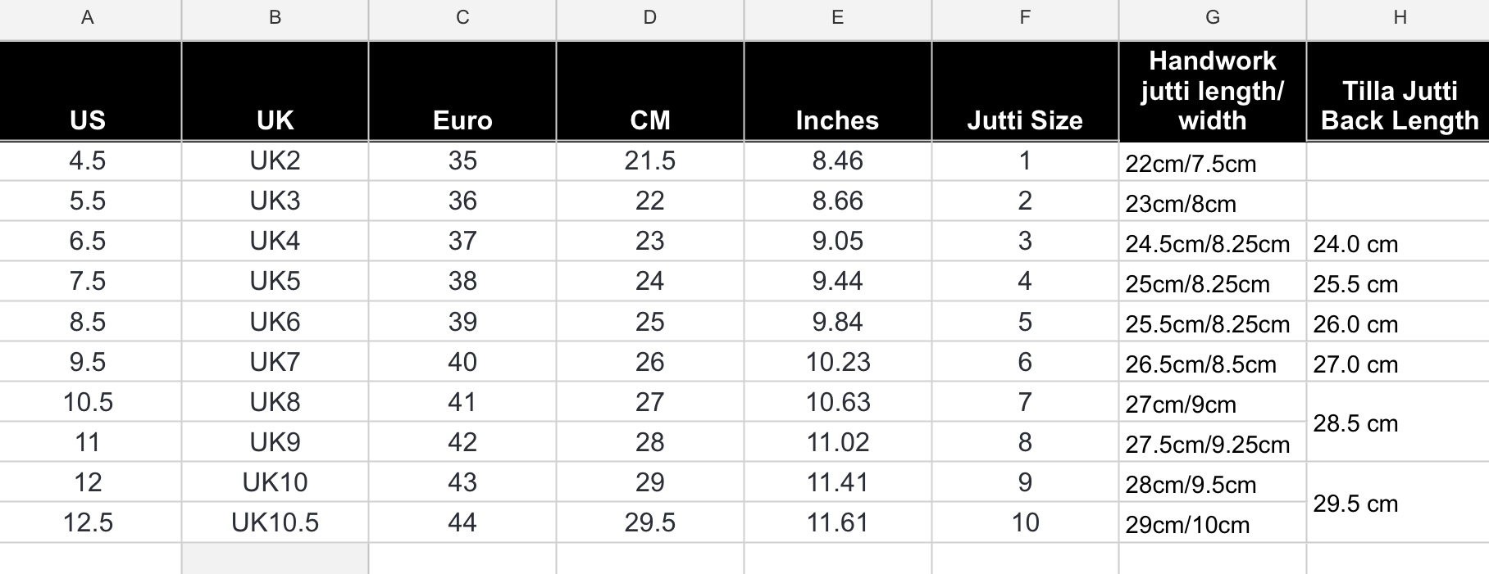Select the merged cell showing 29.5 cm

[1399, 503]
